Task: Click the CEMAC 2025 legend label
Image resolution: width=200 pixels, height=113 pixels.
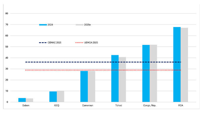Action: [54, 43]
